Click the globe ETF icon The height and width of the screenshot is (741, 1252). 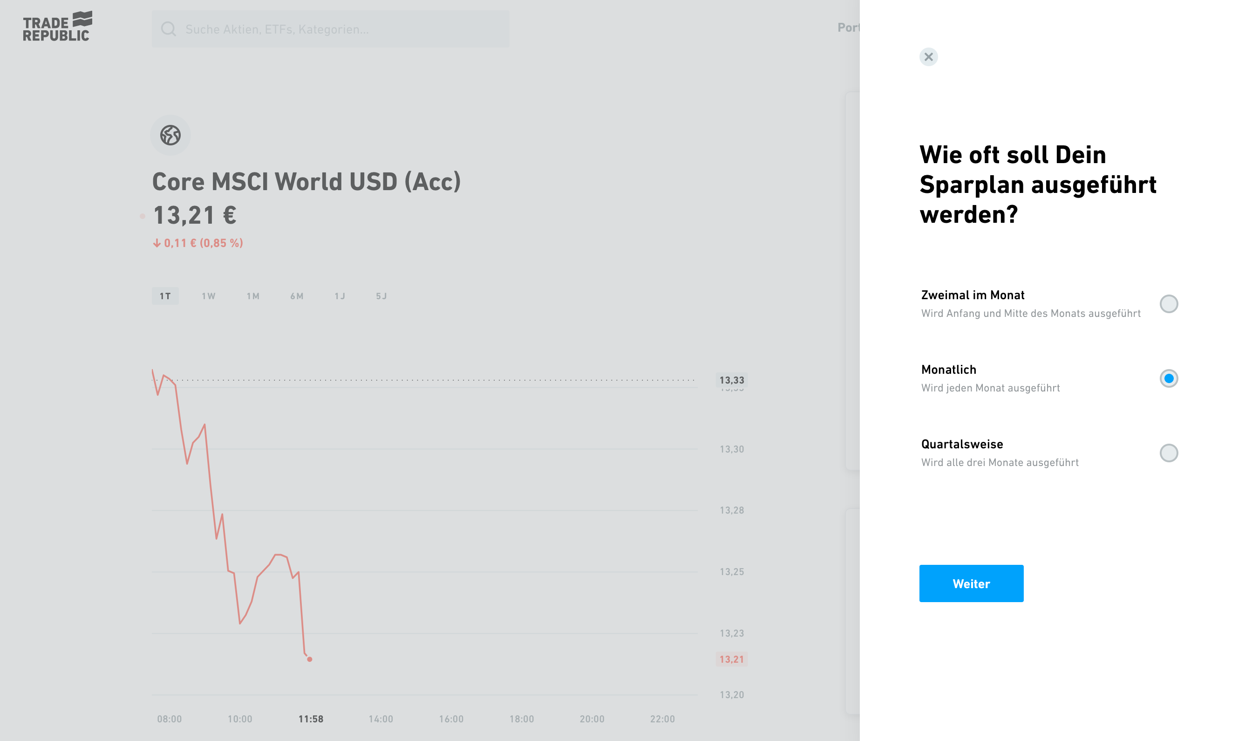pos(170,135)
